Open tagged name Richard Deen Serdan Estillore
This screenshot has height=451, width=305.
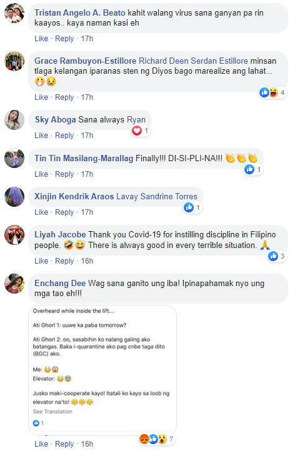click(x=193, y=61)
